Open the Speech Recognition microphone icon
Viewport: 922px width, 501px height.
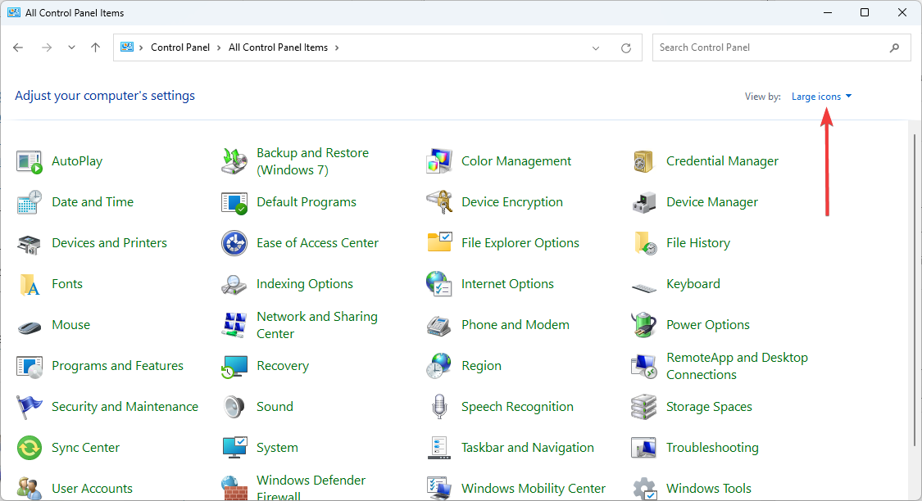click(x=439, y=407)
